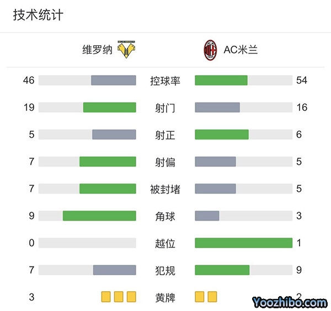Click AC Milan's full green offside bar
Viewport: 331px width, 311px height.
(x=243, y=243)
